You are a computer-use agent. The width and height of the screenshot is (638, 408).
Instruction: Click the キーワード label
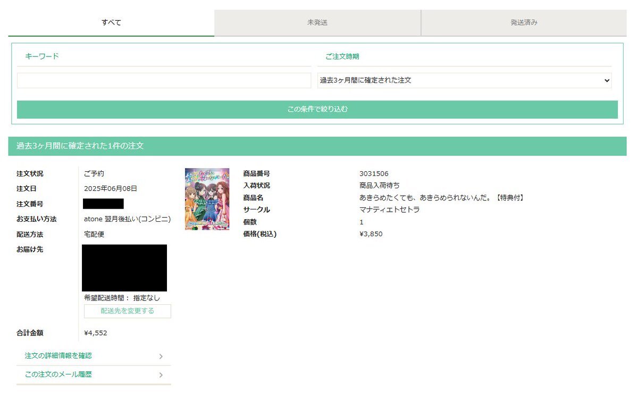pyautogui.click(x=42, y=56)
